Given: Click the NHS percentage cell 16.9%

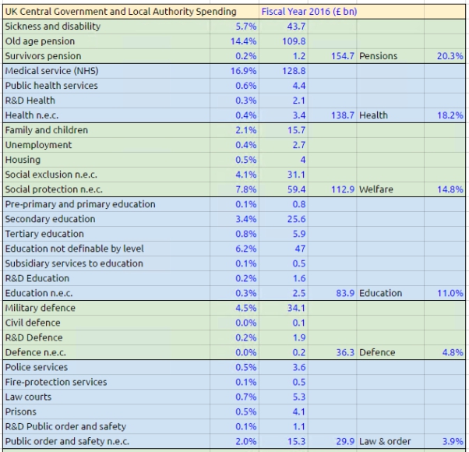Looking at the screenshot, I should click(235, 71).
